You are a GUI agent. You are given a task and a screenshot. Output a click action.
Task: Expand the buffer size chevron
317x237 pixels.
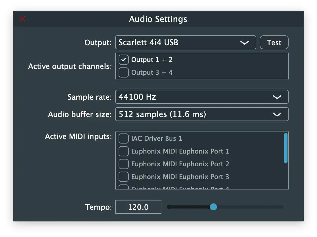tap(277, 114)
